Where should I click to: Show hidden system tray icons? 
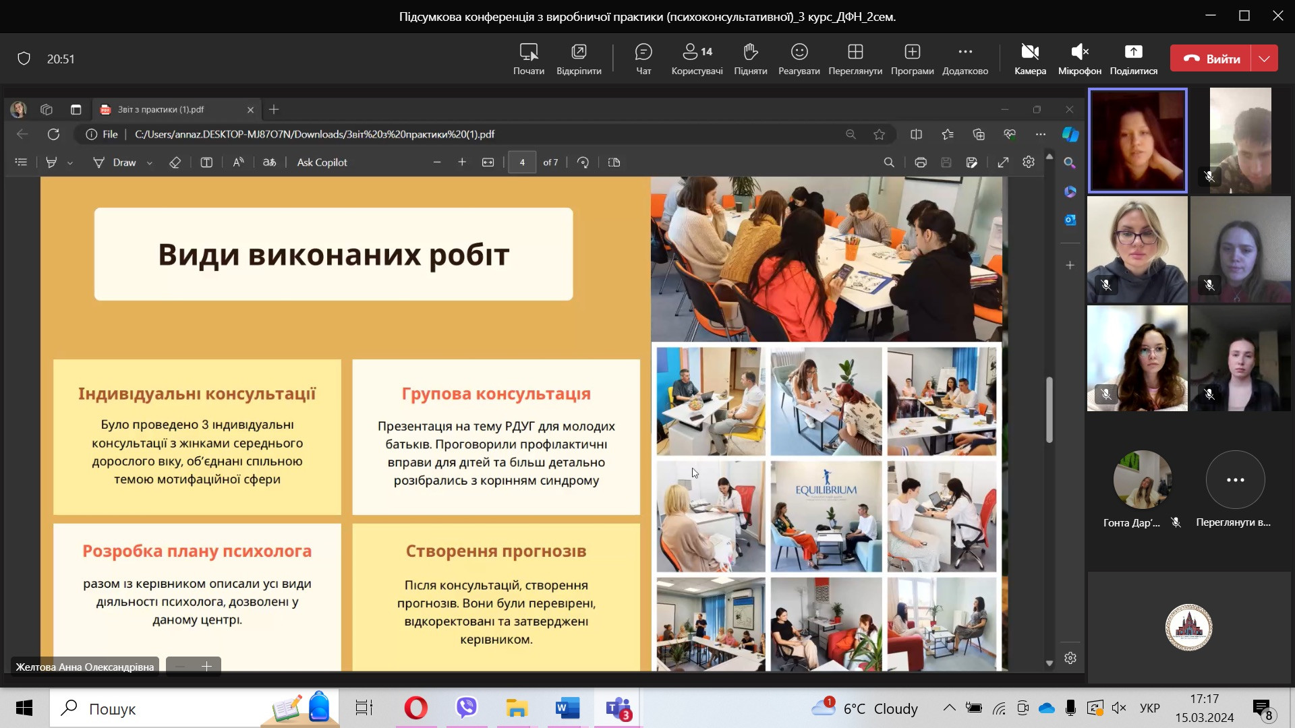click(949, 708)
